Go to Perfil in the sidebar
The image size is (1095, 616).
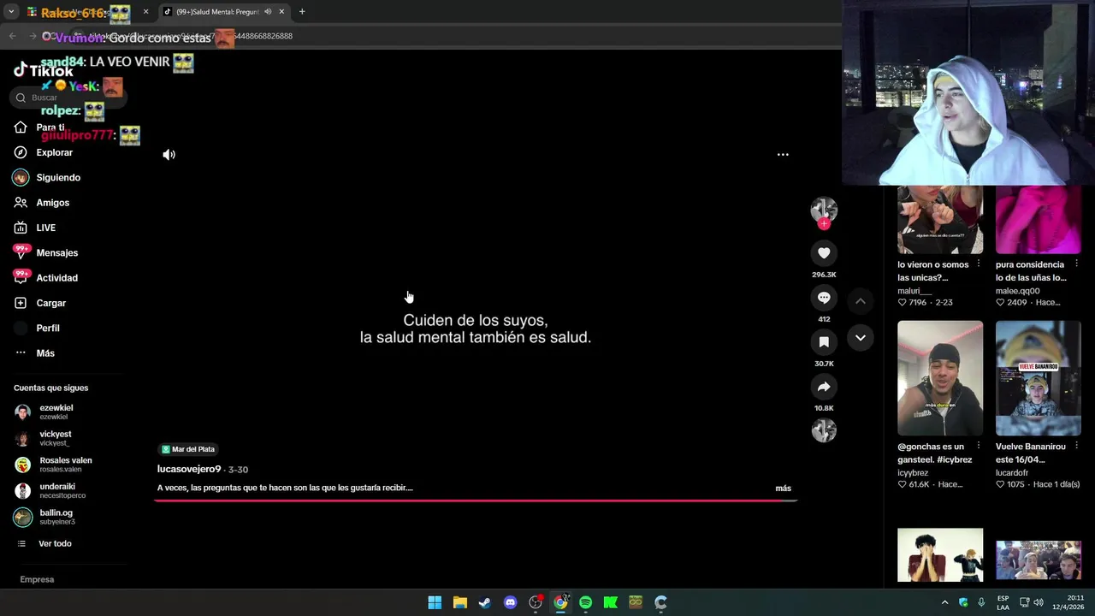point(37,328)
